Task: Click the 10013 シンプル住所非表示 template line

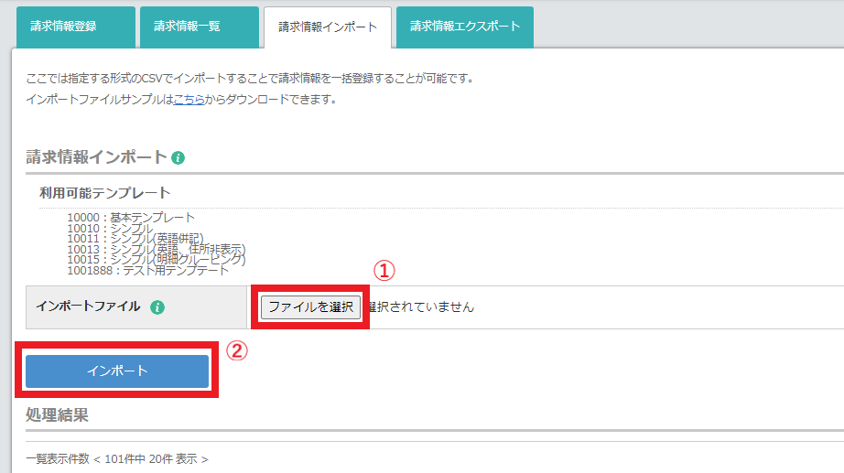Action: (157, 249)
